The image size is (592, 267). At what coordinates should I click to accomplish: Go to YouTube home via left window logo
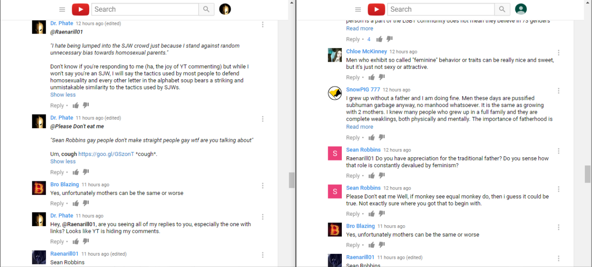coord(81,10)
